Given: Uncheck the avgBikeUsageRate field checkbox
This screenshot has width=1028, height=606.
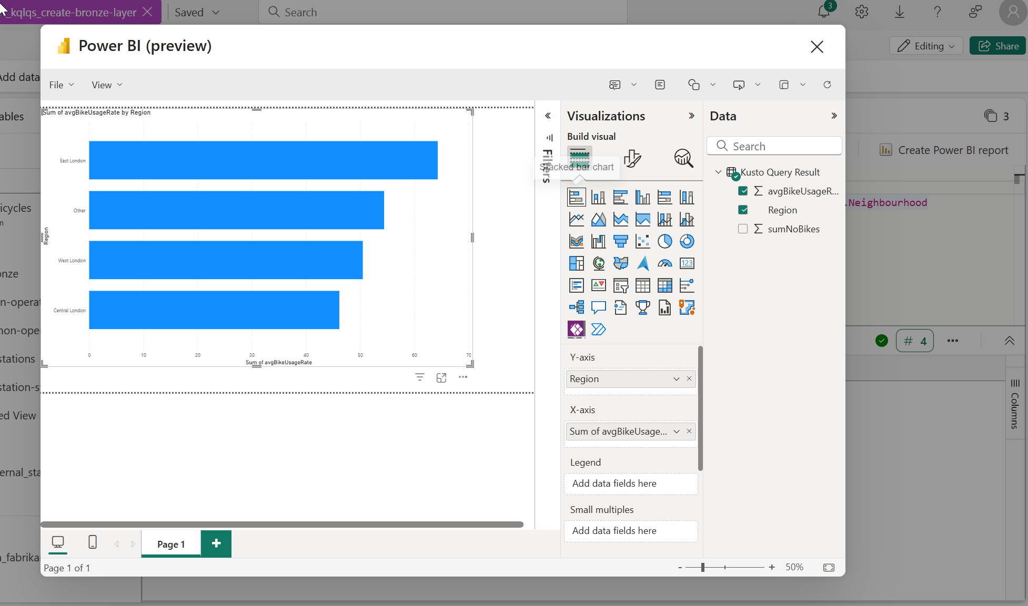Looking at the screenshot, I should tap(743, 191).
